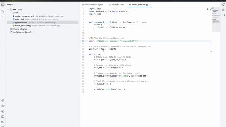The width and height of the screenshot is (226, 127).
Task: Click 'while True:' on line 18
Action: coord(95,54)
